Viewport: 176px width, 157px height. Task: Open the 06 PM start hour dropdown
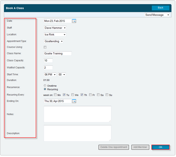[50, 75]
